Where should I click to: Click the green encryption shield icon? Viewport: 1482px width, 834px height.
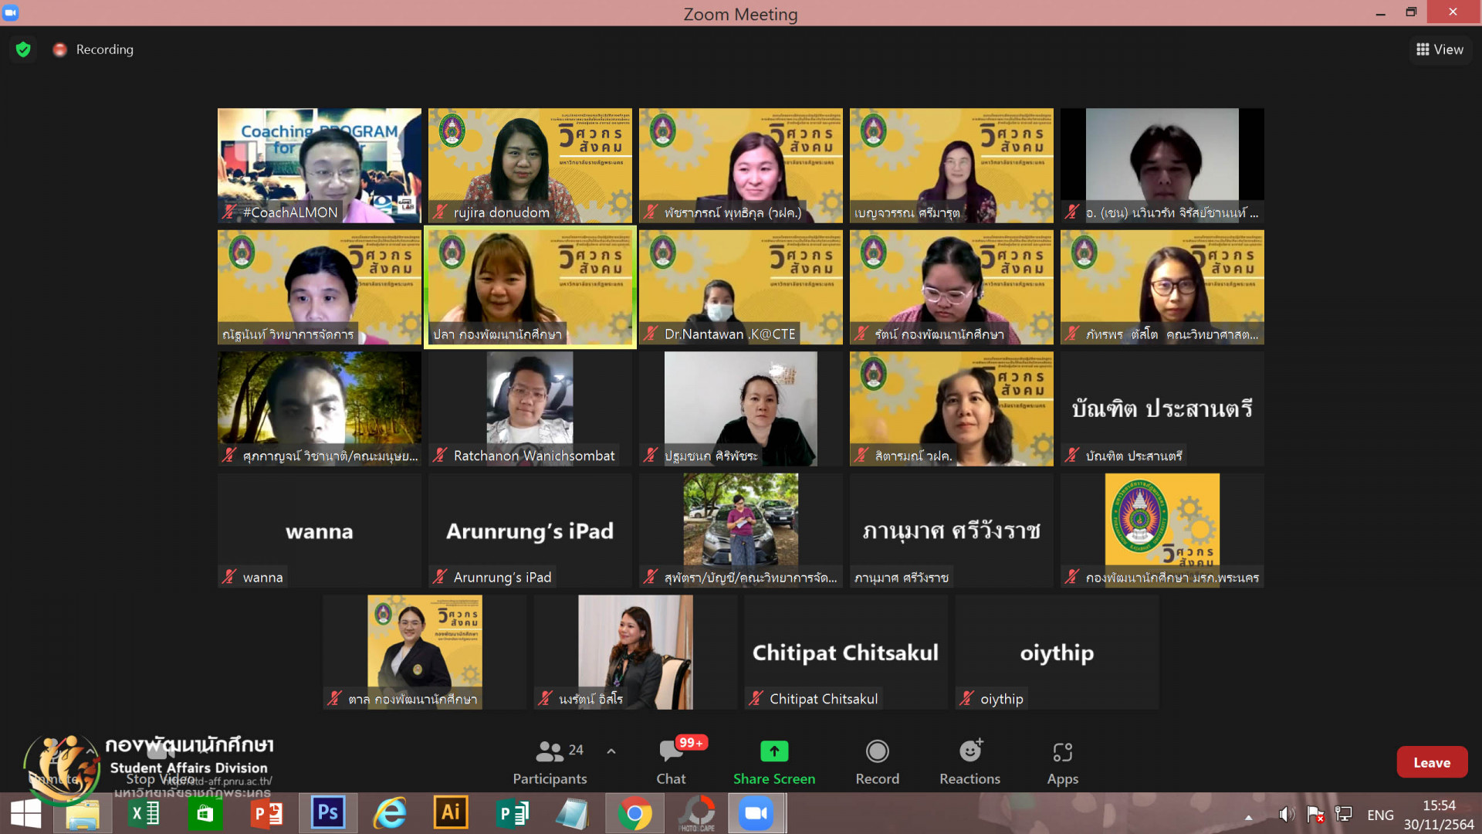[x=23, y=49]
